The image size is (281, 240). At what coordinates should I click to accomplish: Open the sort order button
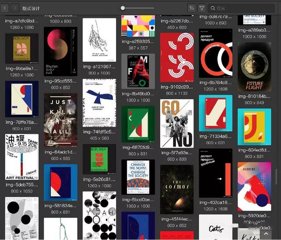(x=192, y=8)
